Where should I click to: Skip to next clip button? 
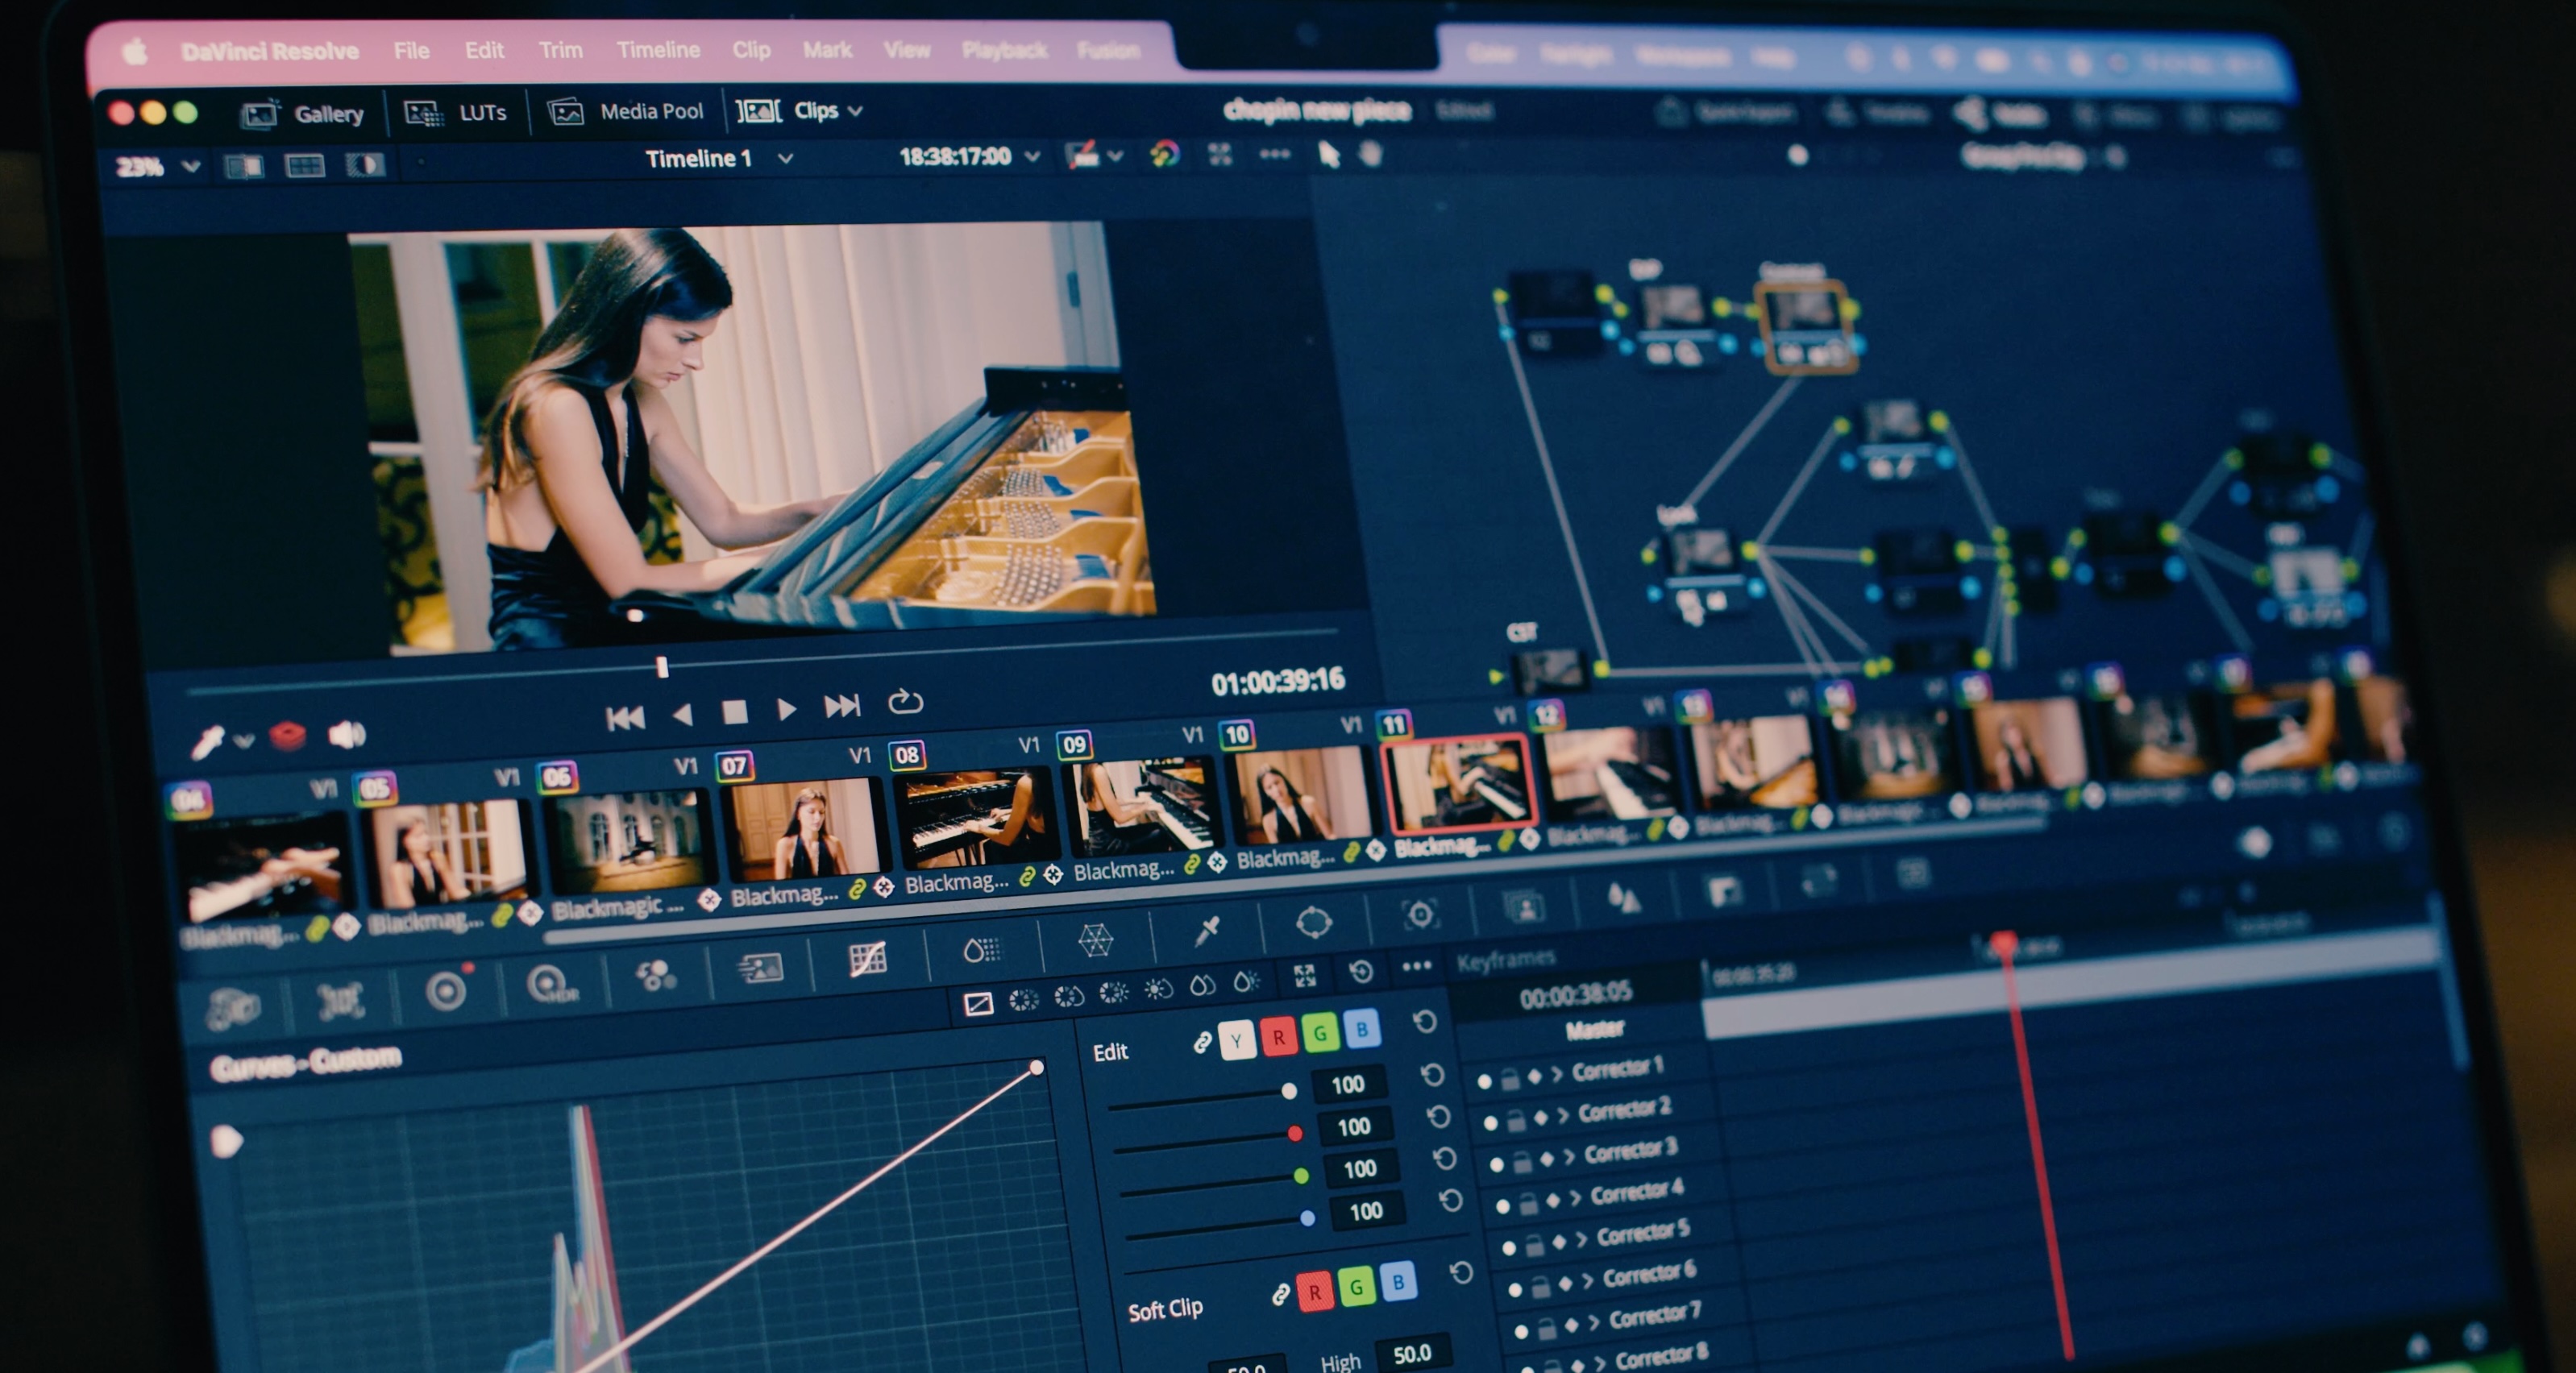pyautogui.click(x=842, y=706)
